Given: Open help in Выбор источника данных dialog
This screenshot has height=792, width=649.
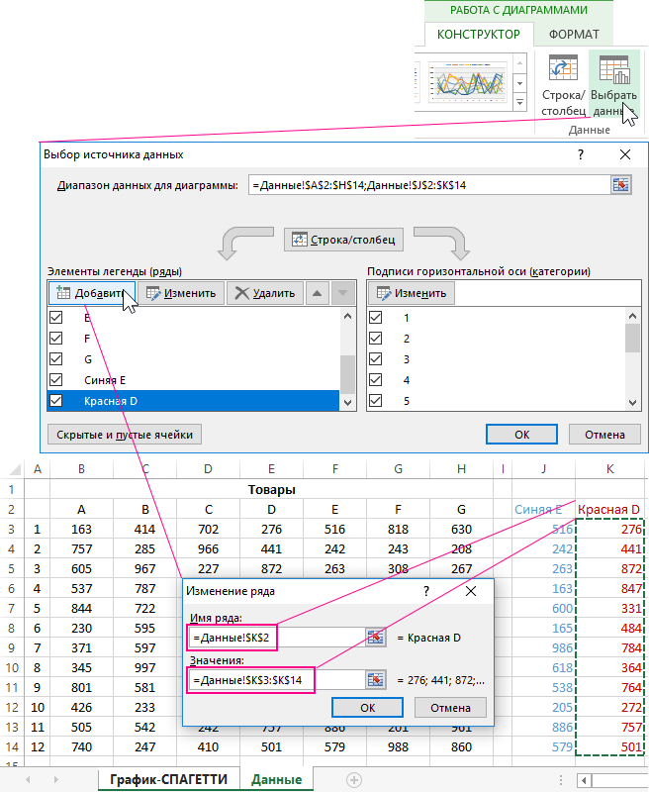Looking at the screenshot, I should coord(581,154).
